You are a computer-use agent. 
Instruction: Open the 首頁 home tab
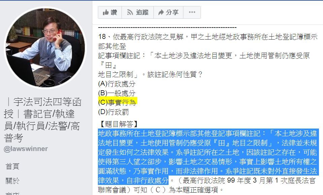pyautogui.click(x=12, y=166)
